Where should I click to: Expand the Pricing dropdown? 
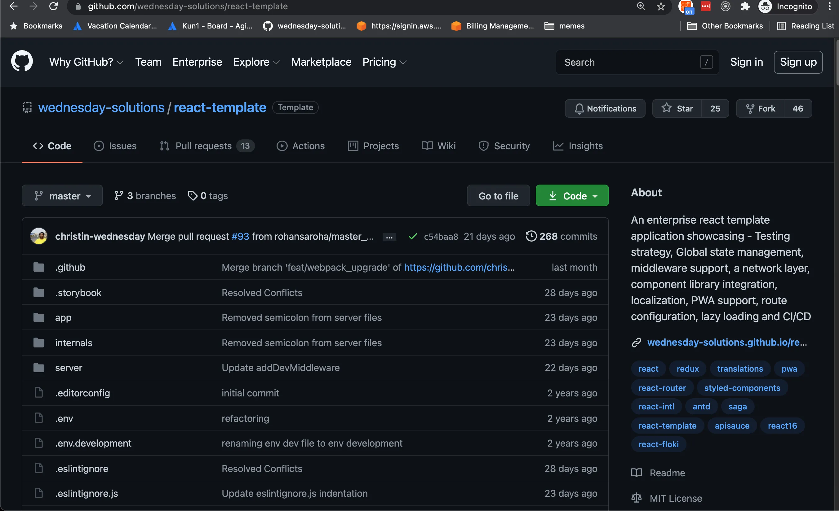384,62
